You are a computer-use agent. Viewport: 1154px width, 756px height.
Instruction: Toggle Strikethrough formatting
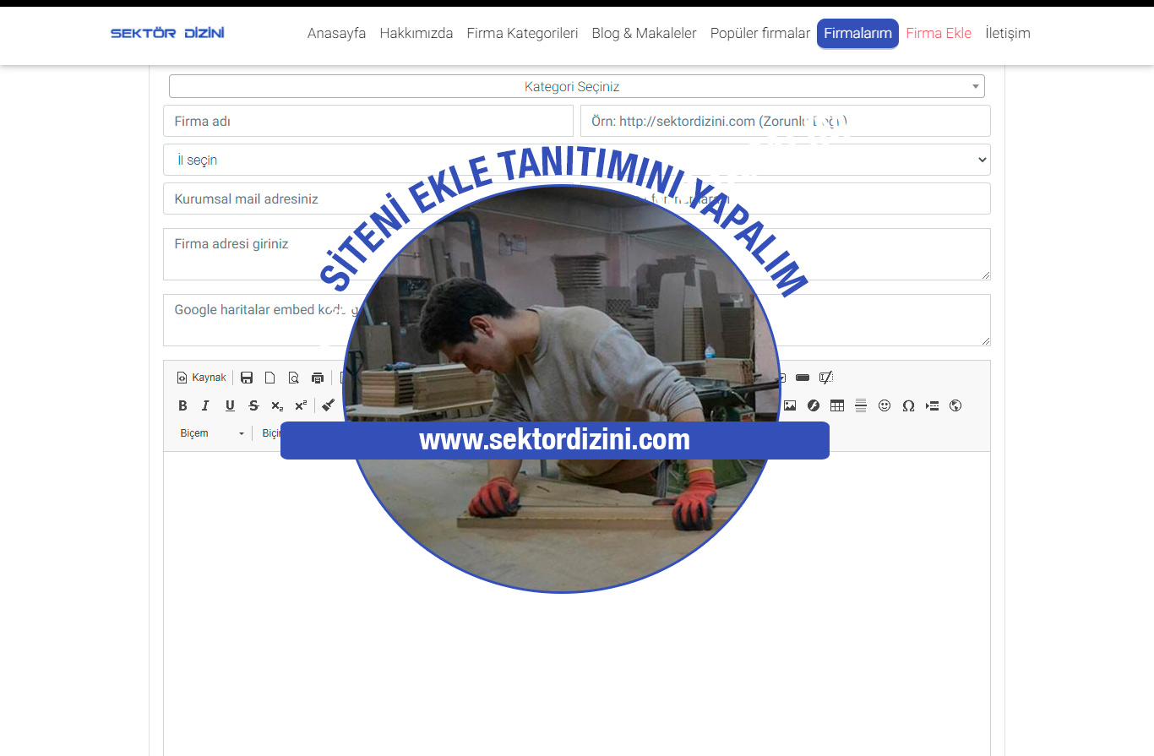point(253,405)
